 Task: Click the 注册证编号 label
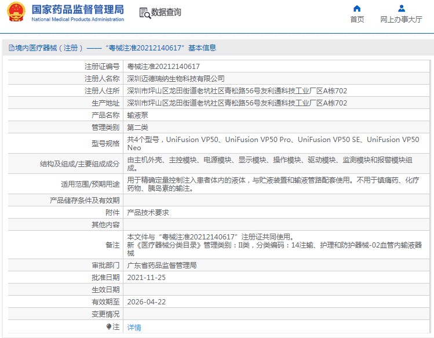tap(102, 67)
